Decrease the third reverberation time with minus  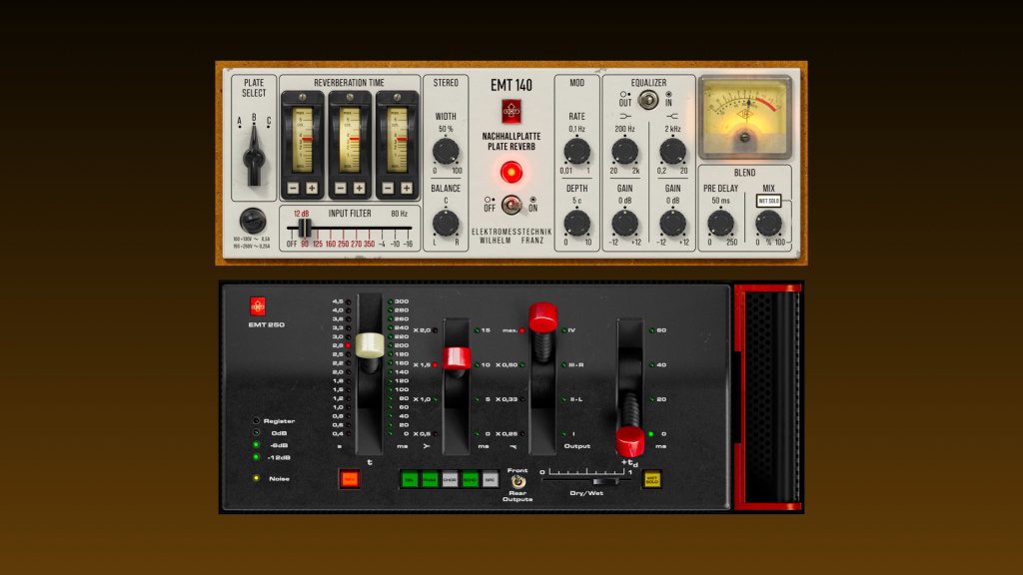(x=389, y=189)
